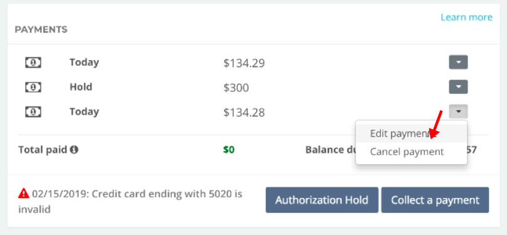Click the green $0 total paid value
This screenshot has height=235, width=507.
(x=229, y=150)
